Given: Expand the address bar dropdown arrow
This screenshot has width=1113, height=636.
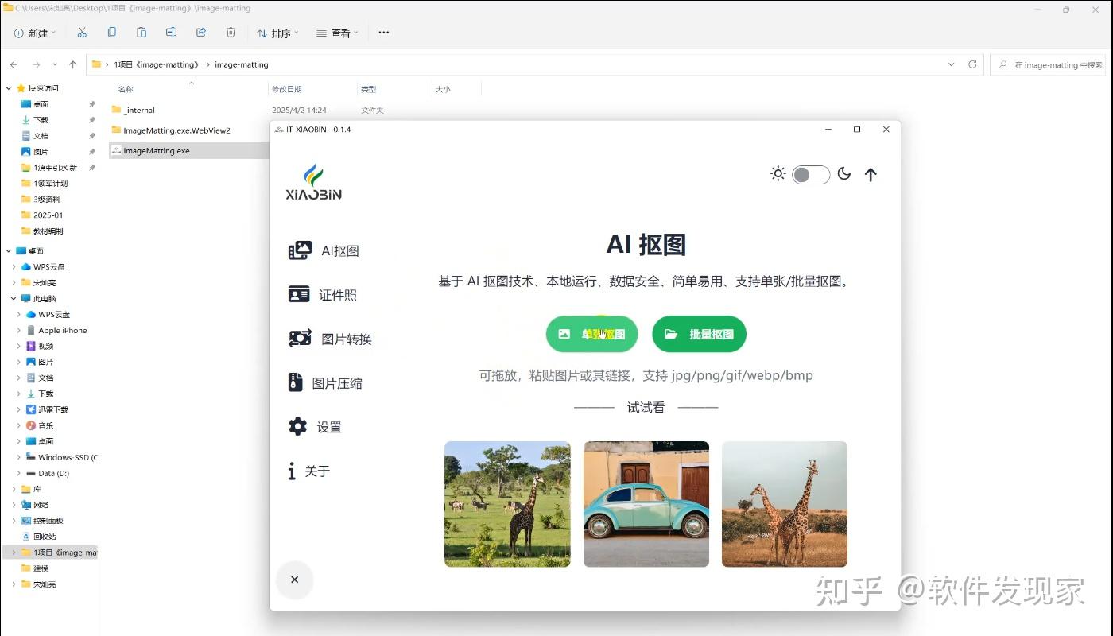Looking at the screenshot, I should (951, 64).
